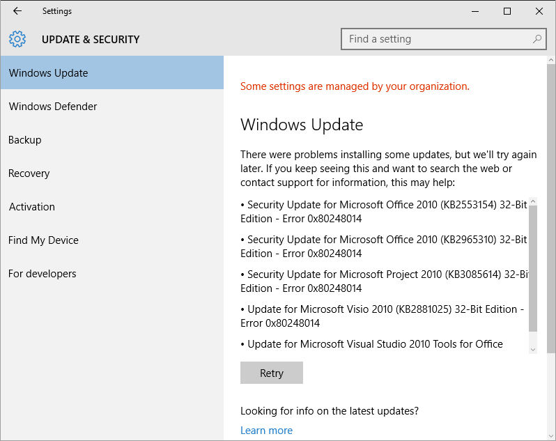The image size is (556, 441).
Task: Click the Visio 2010 KB2881025 error entry
Action: tap(383, 316)
